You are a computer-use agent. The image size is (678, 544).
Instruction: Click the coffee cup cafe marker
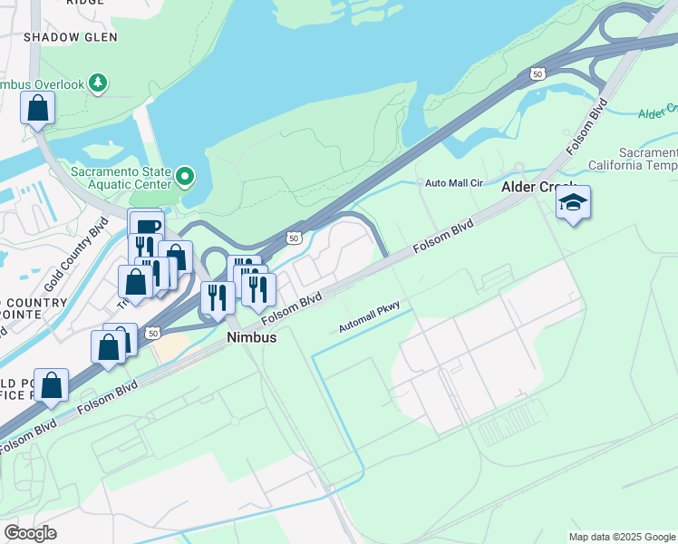[x=148, y=226]
